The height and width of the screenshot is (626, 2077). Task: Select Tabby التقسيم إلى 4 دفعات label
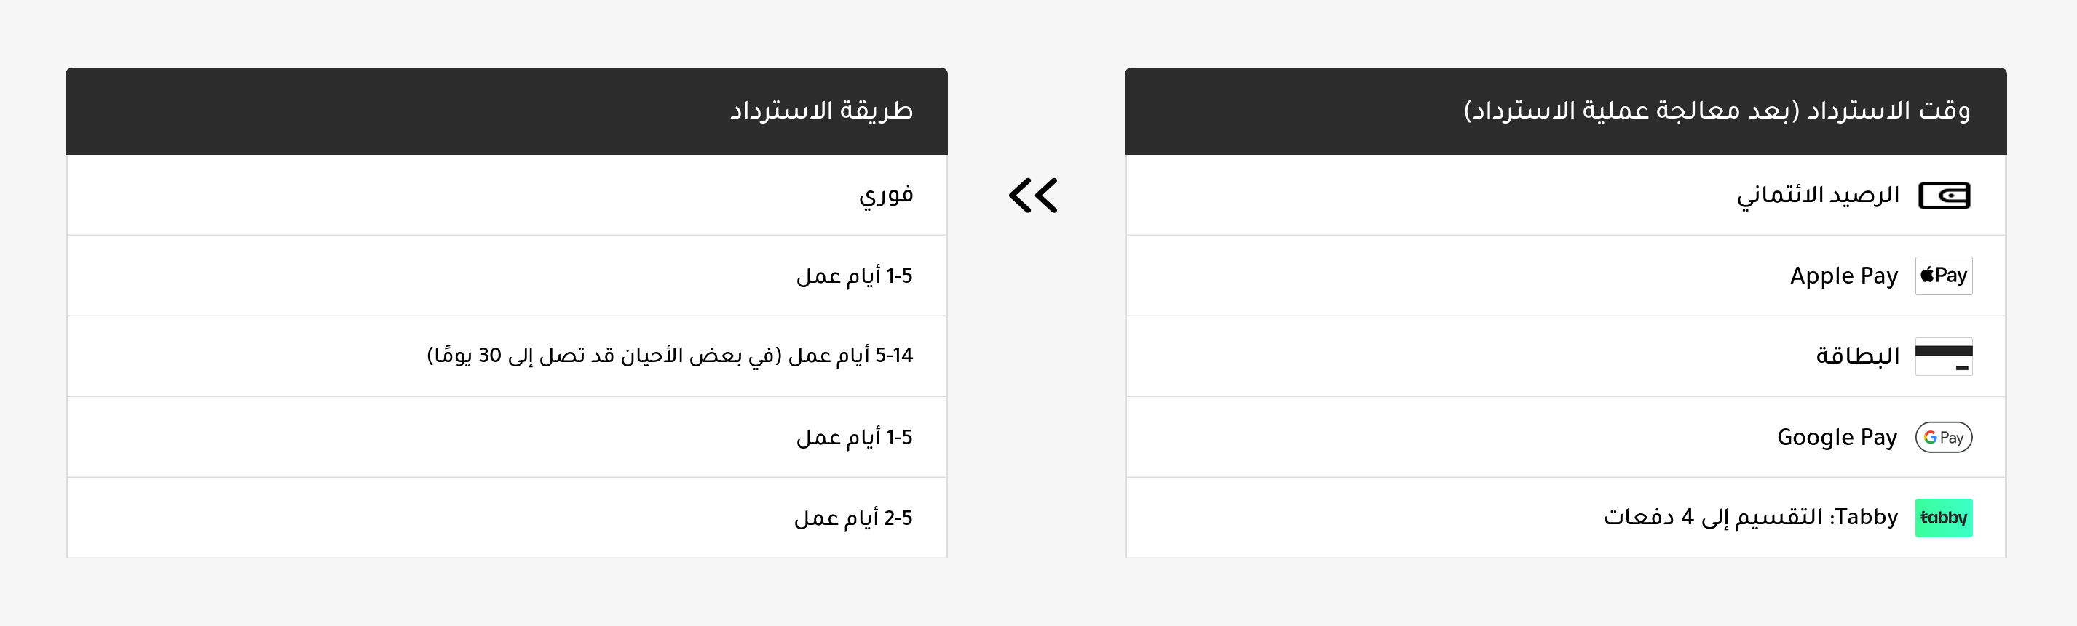tap(1750, 517)
